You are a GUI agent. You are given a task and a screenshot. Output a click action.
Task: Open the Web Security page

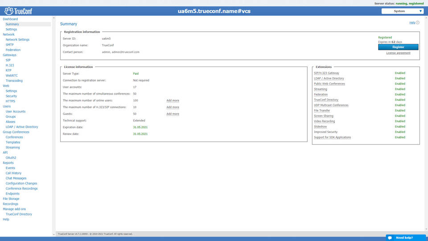coord(11,96)
